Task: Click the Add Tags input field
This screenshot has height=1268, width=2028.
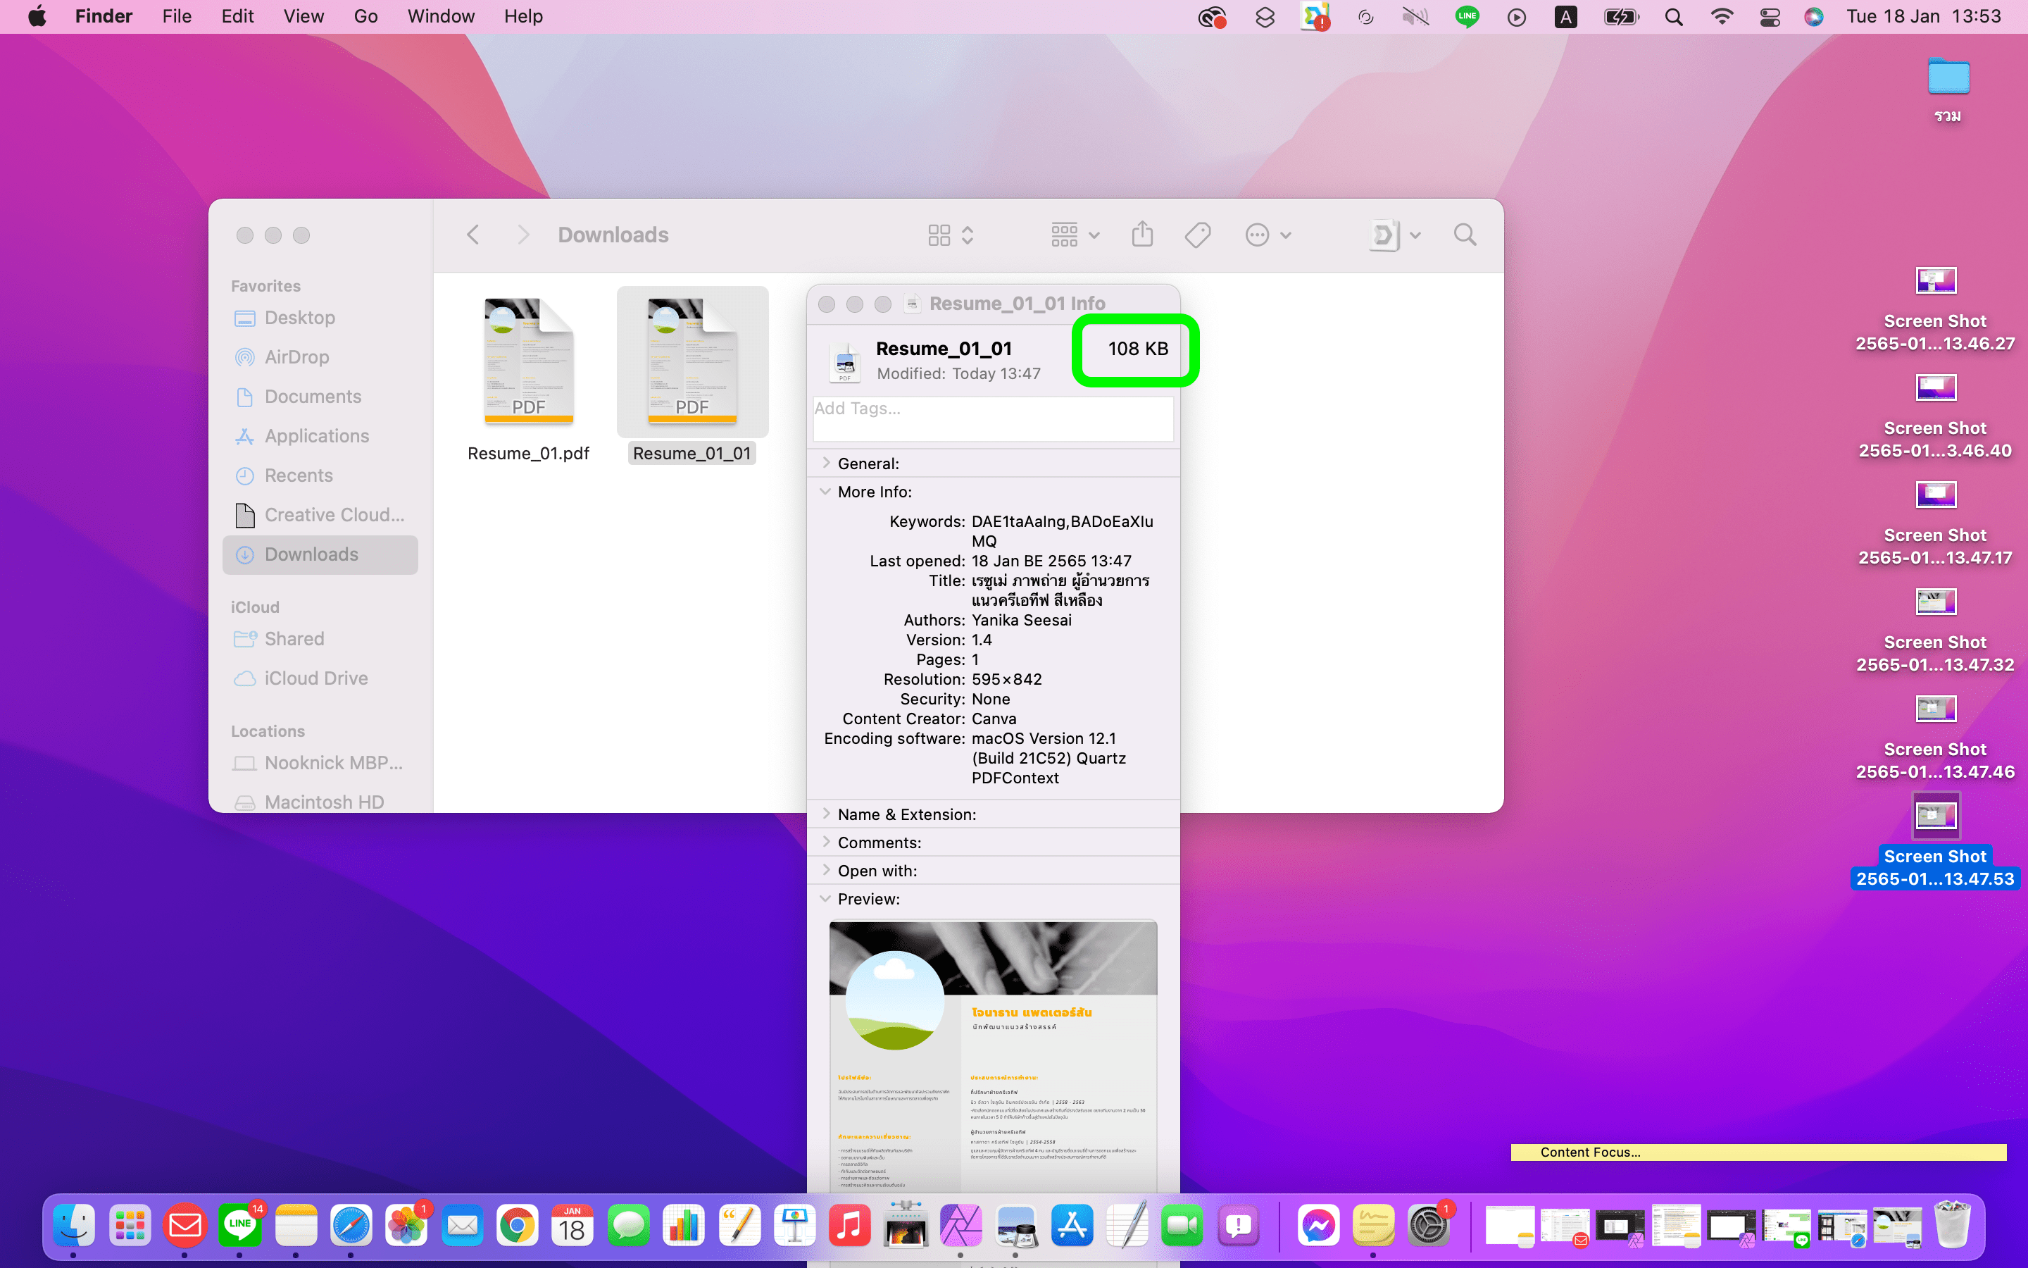Action: point(992,418)
